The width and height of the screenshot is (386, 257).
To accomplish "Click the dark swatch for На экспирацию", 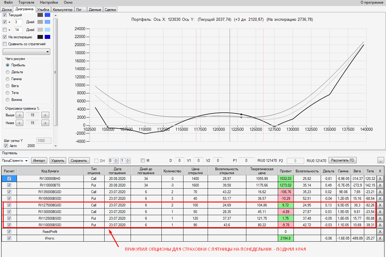I will (40, 37).
